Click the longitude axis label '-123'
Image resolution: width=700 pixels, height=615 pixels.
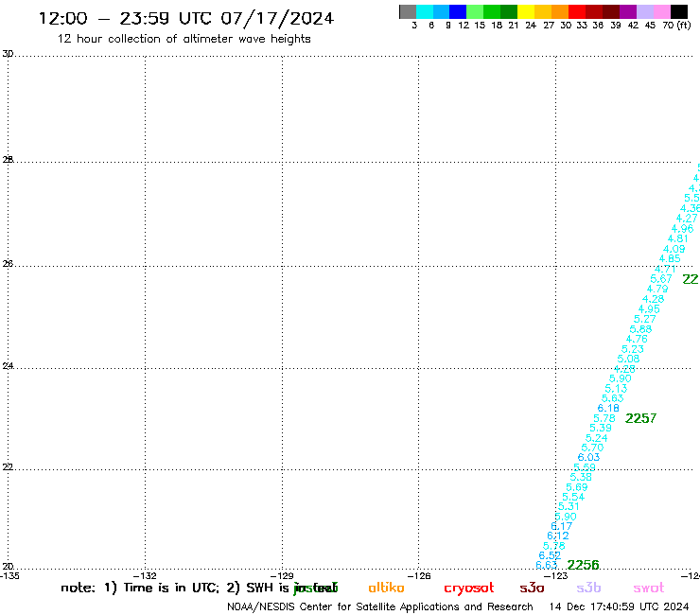tap(555, 576)
